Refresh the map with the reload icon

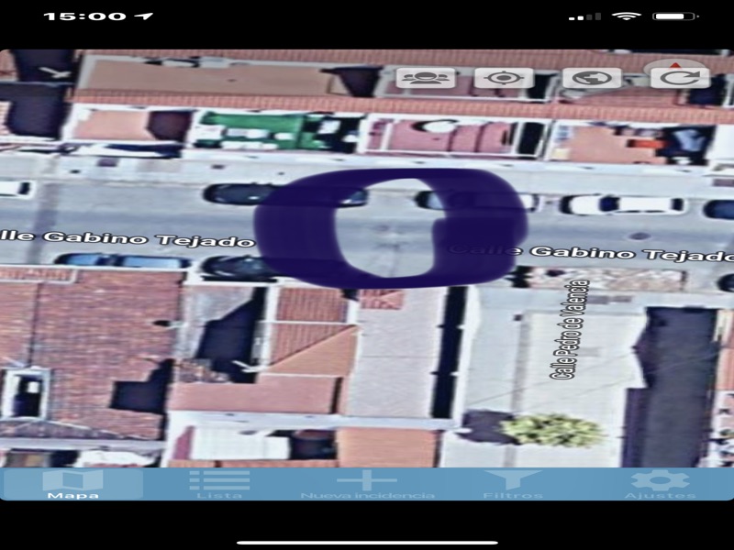click(x=680, y=78)
